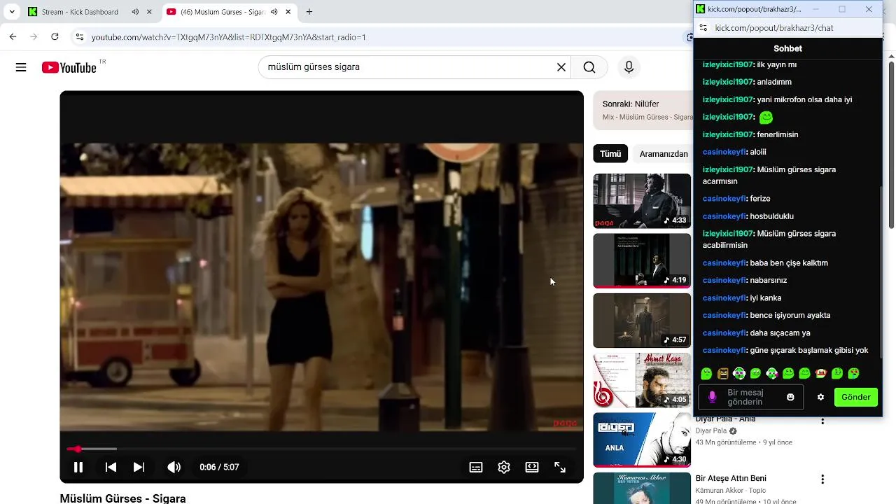The height and width of the screenshot is (504, 896).
Task: Insert first green blob emote in row
Action: 706,374
